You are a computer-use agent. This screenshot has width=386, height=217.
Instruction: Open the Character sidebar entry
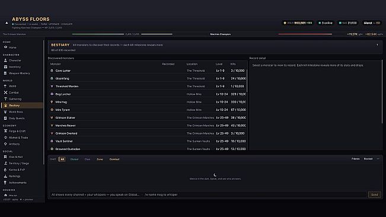(22, 60)
